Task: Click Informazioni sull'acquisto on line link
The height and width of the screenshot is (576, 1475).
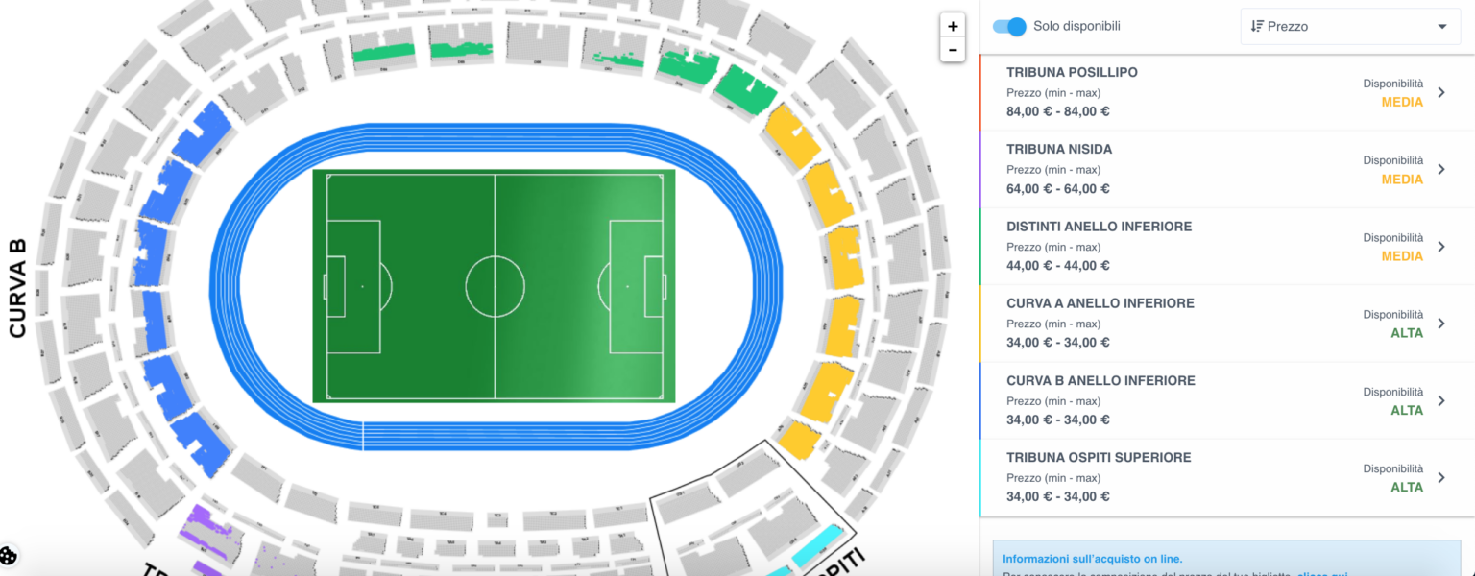Action: (1092, 559)
